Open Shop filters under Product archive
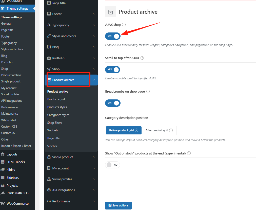 (55, 123)
